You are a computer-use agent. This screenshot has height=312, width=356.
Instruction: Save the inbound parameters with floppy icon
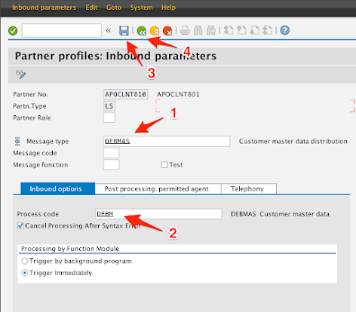[124, 31]
